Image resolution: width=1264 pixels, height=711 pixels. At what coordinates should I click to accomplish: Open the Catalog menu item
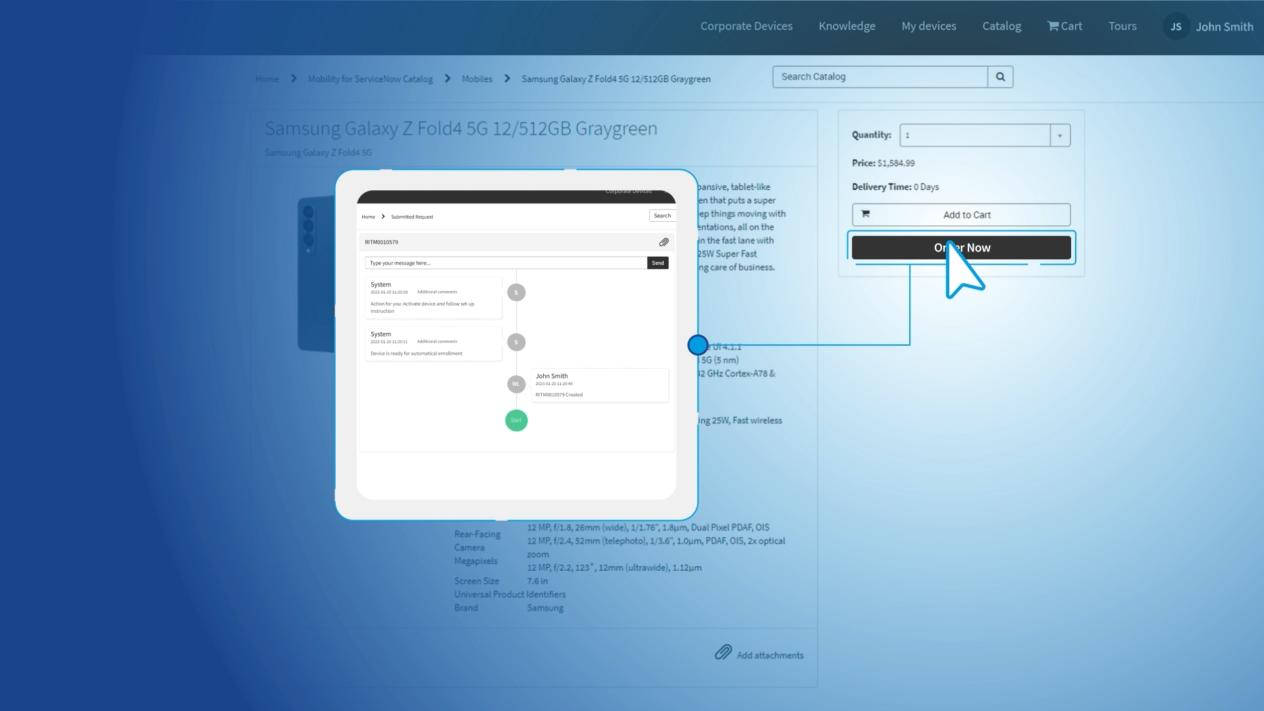pos(1001,26)
